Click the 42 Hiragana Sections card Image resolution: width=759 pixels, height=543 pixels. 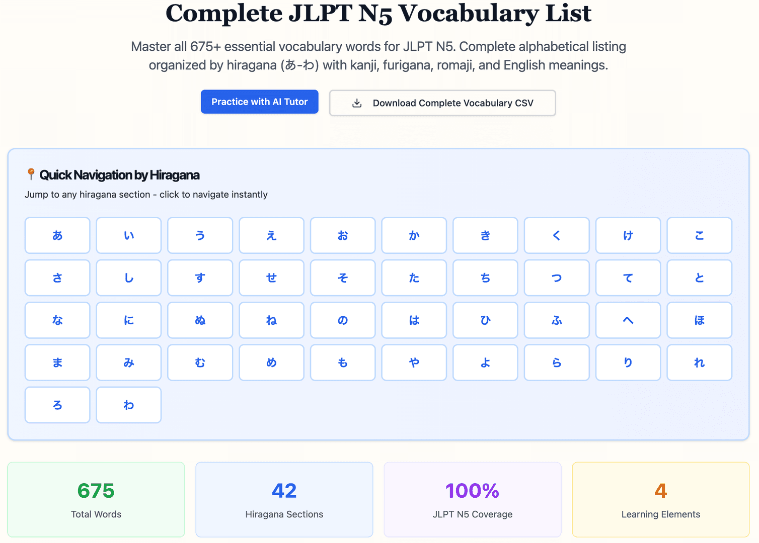pyautogui.click(x=284, y=499)
